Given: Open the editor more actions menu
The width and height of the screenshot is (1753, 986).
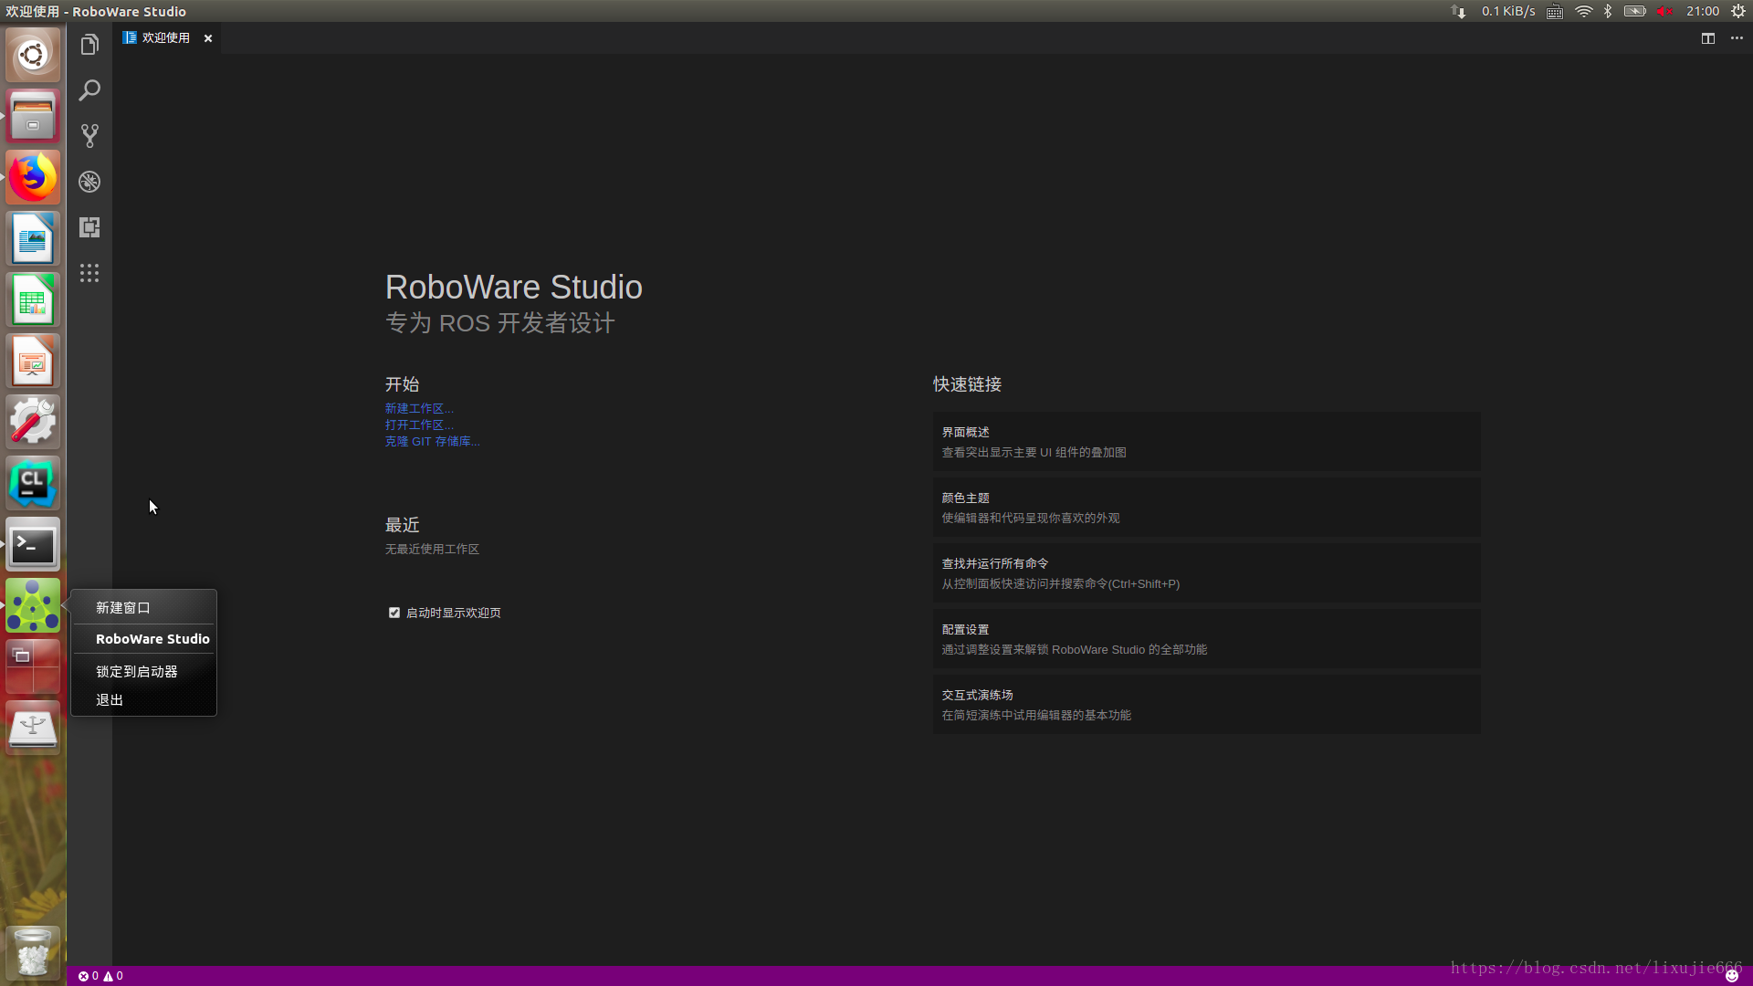Looking at the screenshot, I should click(1737, 38).
